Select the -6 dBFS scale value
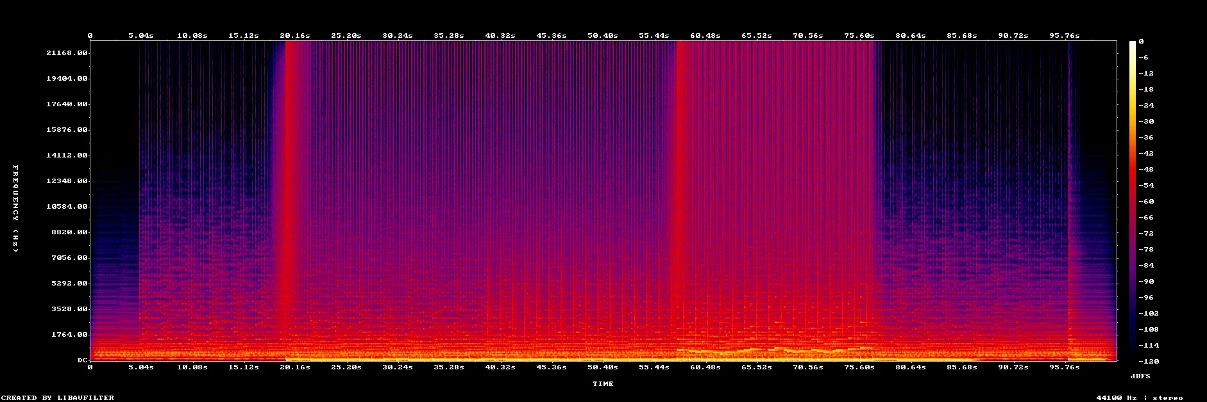 point(1144,58)
